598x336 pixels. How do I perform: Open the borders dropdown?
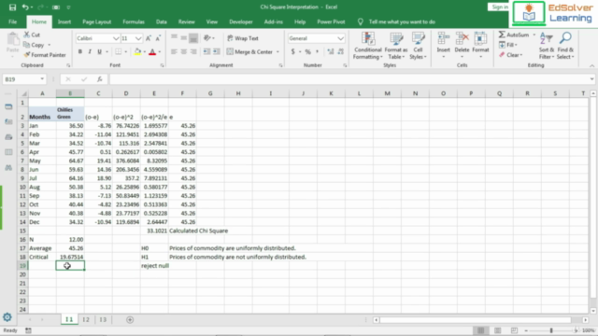pos(125,52)
